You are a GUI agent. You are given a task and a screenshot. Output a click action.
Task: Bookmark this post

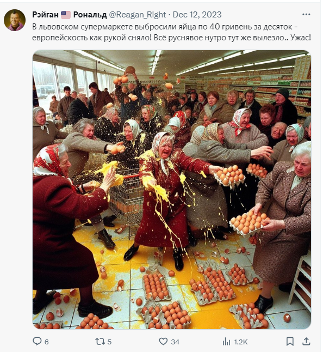(290, 342)
